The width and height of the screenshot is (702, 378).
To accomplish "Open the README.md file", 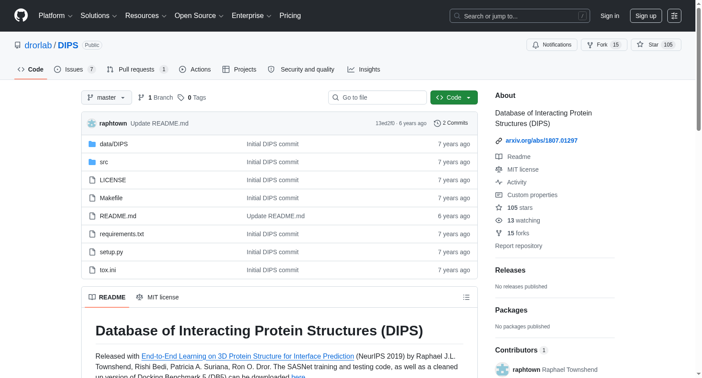I will click(118, 216).
